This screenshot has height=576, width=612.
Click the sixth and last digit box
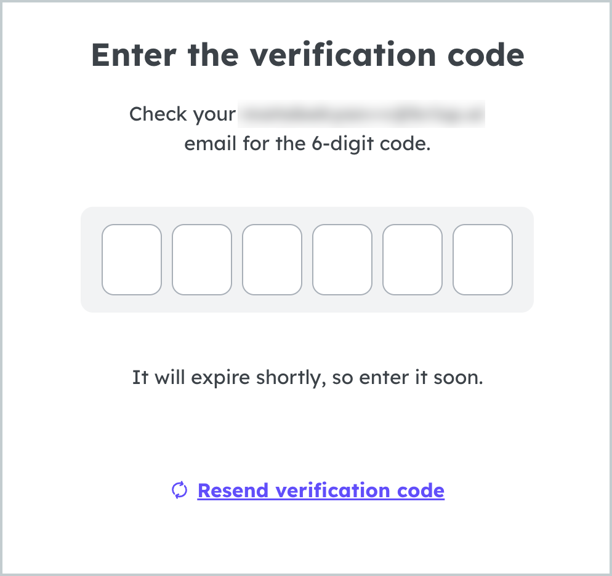click(483, 260)
